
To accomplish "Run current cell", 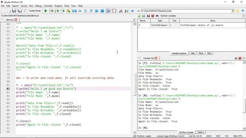I will coord(51,11).
